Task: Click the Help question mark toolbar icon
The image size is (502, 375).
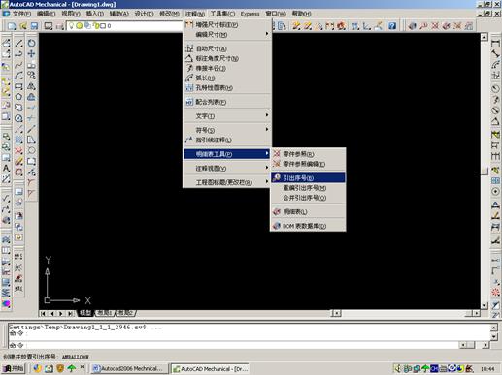Action: (392, 26)
